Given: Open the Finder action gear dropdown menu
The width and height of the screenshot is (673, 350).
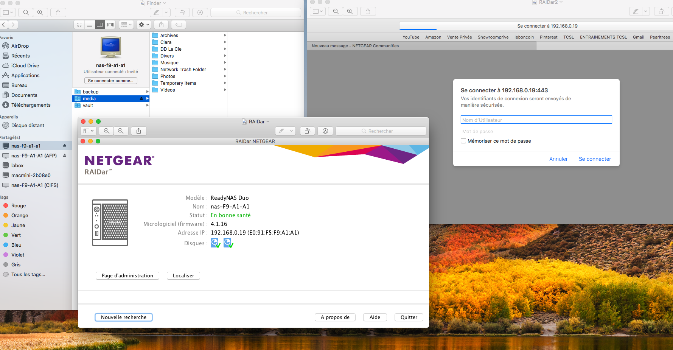Looking at the screenshot, I should tap(144, 25).
